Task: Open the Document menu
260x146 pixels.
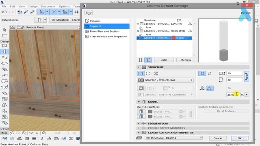Action: (x=48, y=6)
